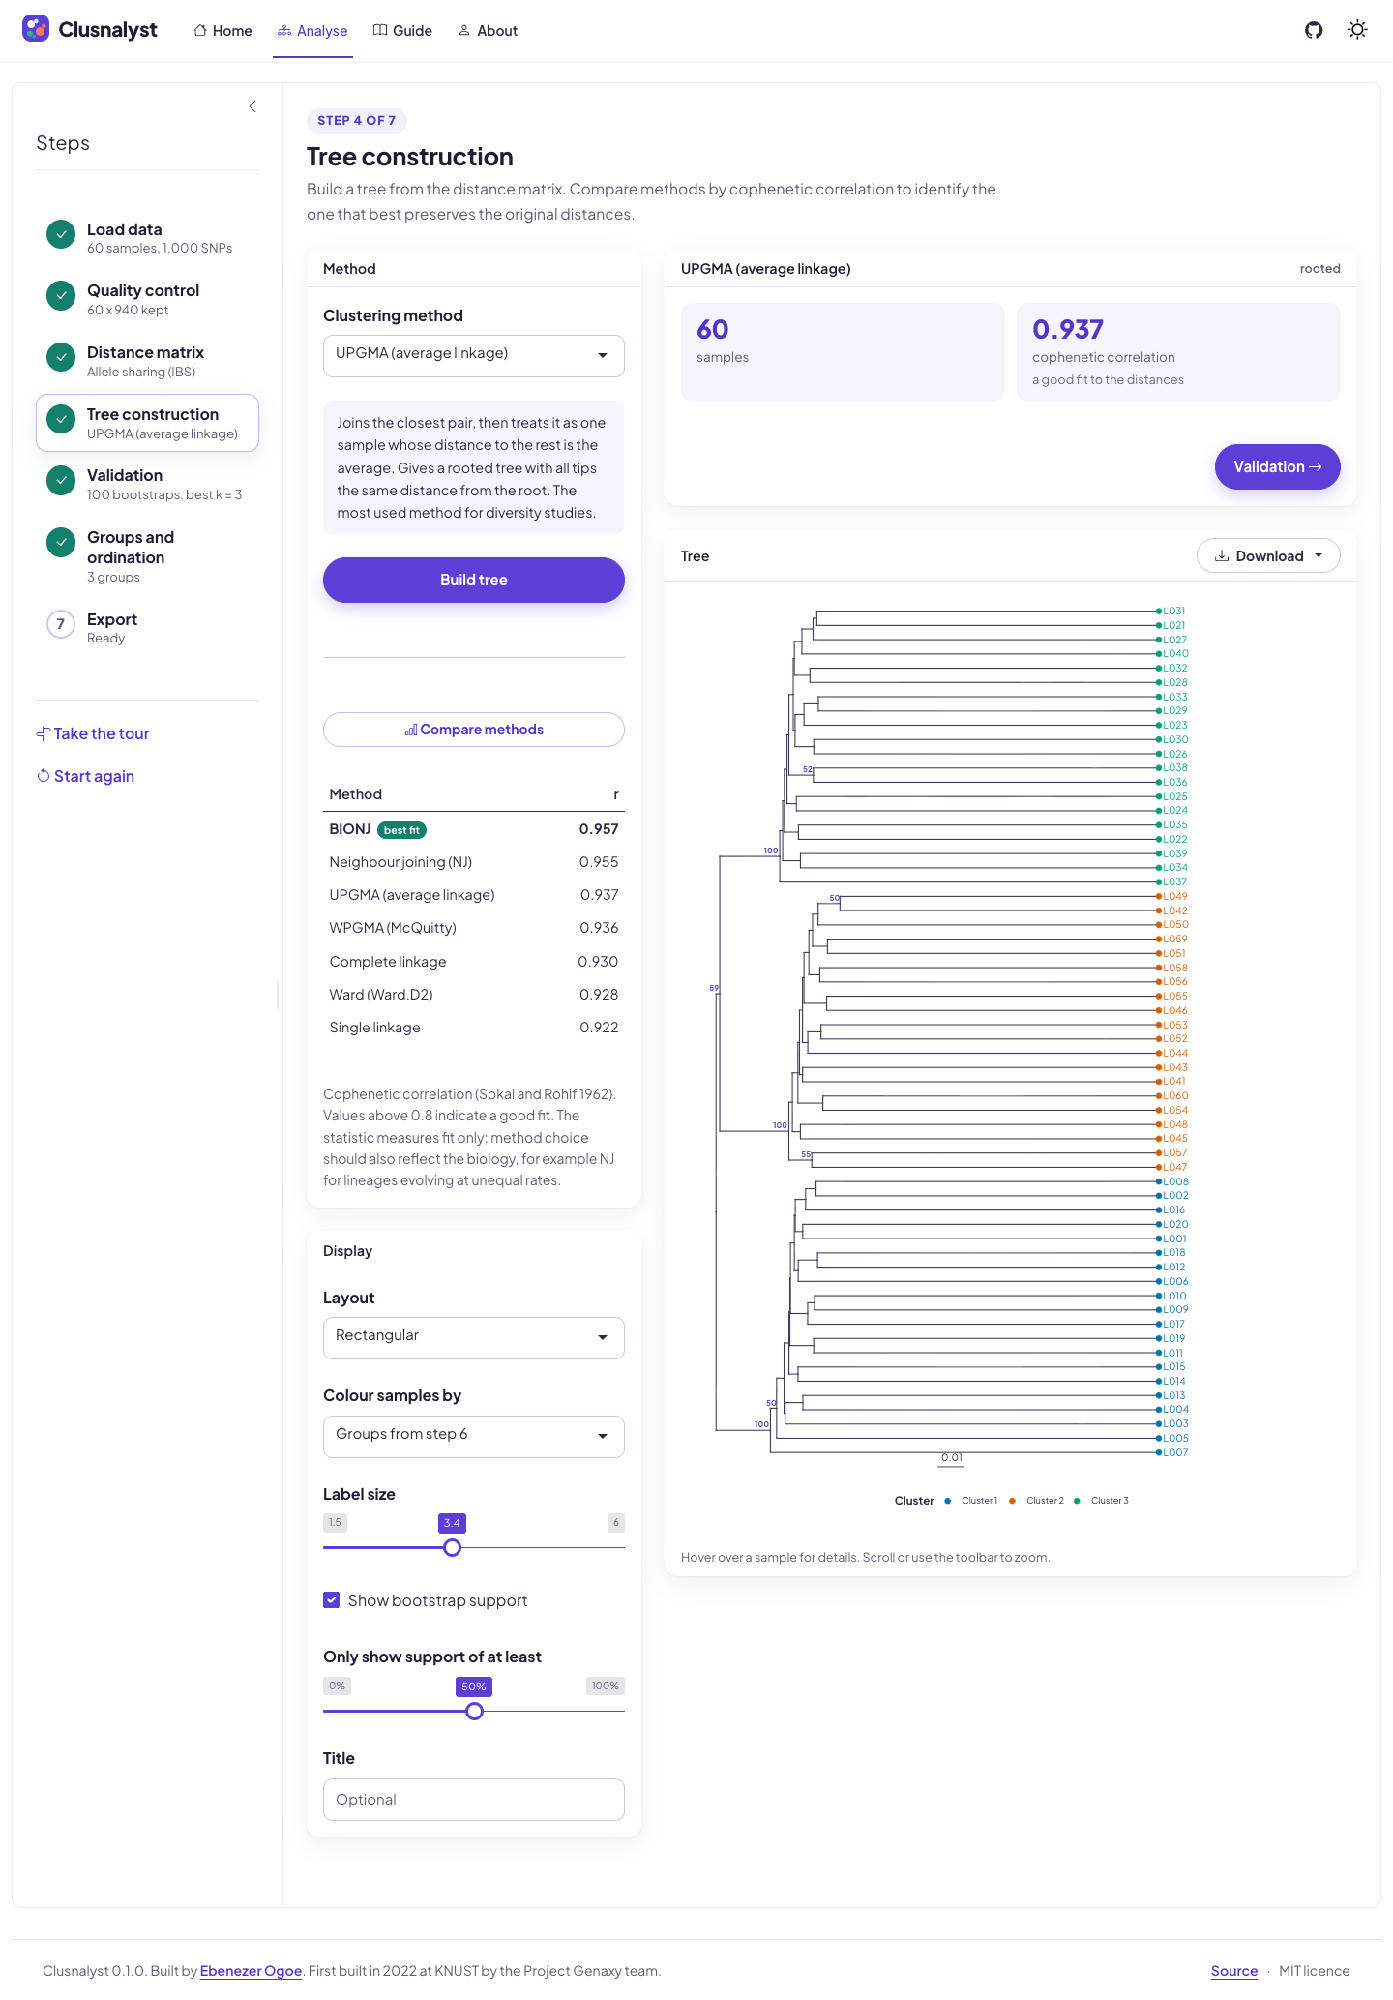The height and width of the screenshot is (2000, 1393).
Task: Click the Load data green checkmark icon
Action: tap(61, 234)
